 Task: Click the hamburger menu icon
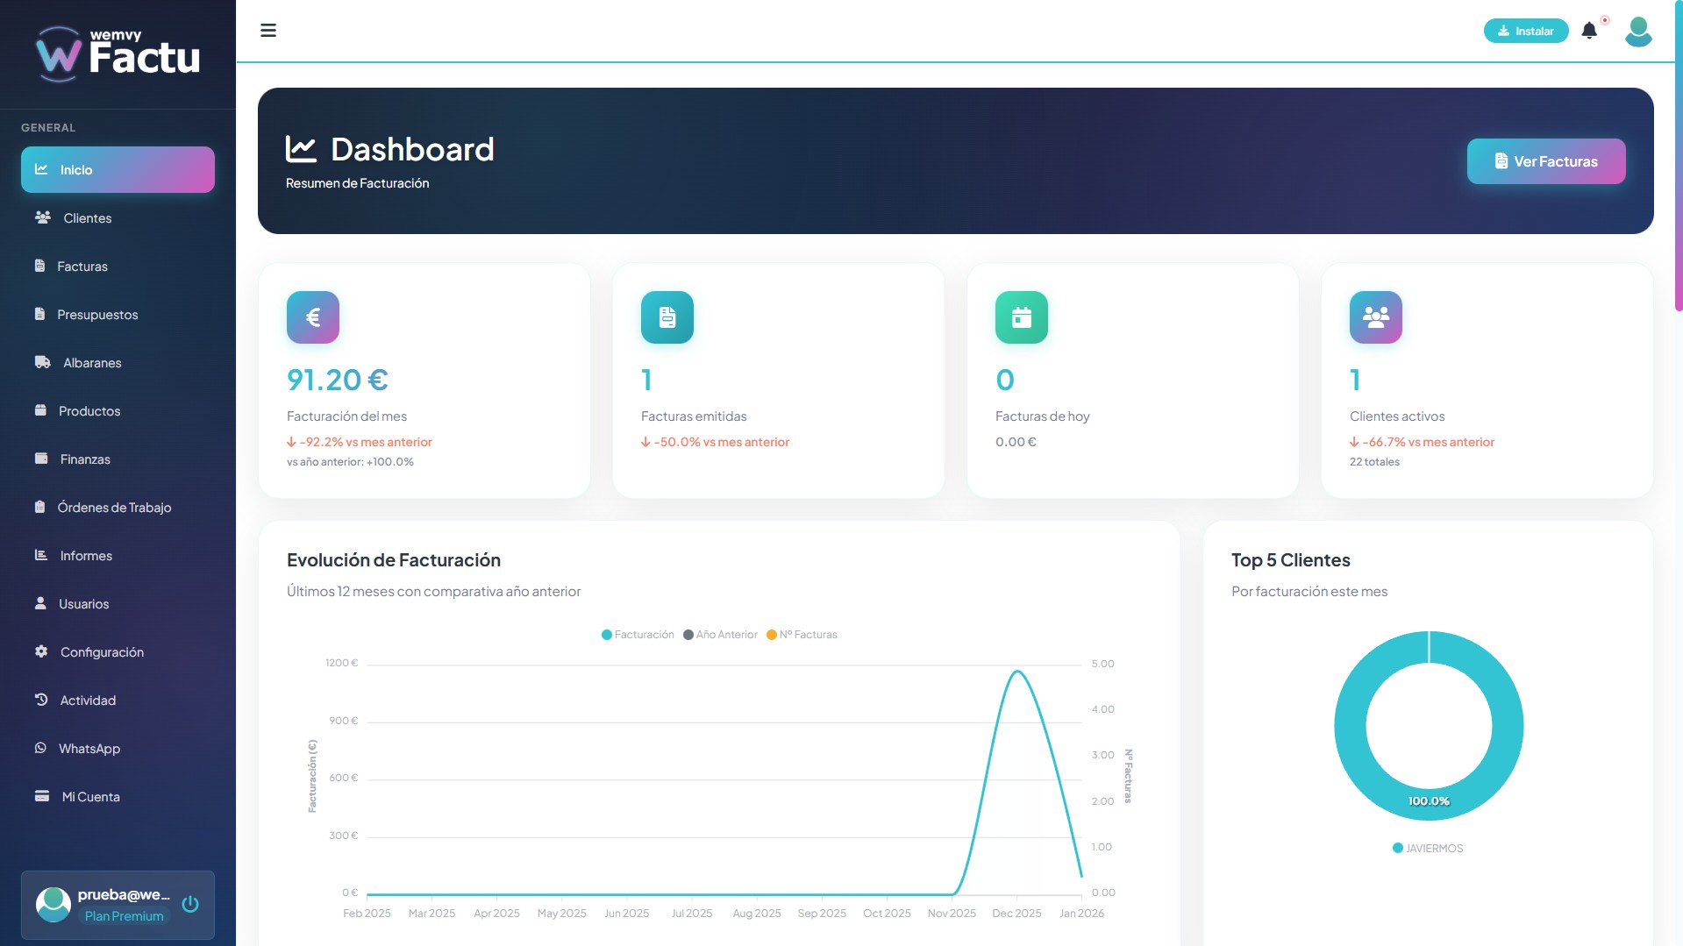[268, 31]
